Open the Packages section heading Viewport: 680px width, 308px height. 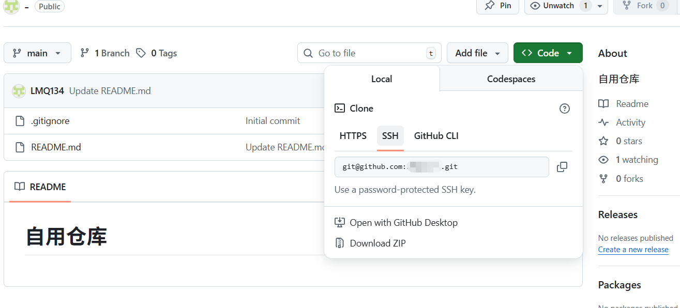[x=619, y=285]
